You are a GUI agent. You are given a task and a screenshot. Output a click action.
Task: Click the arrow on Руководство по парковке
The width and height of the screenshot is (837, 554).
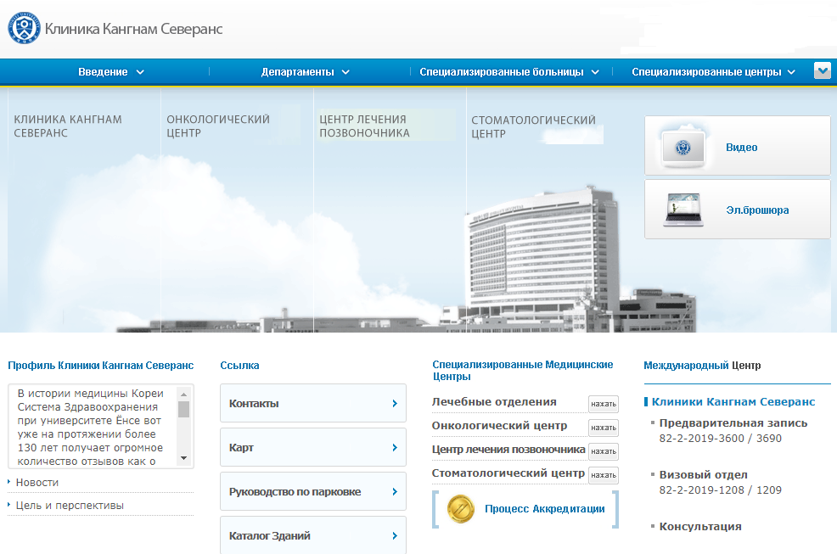tap(395, 491)
